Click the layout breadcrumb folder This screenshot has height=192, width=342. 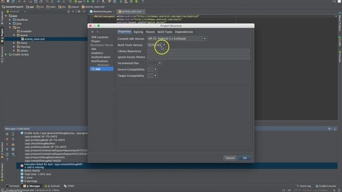[74, 7]
